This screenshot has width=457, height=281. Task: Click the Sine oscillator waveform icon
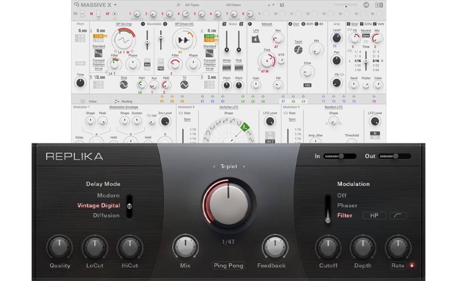tap(124, 85)
